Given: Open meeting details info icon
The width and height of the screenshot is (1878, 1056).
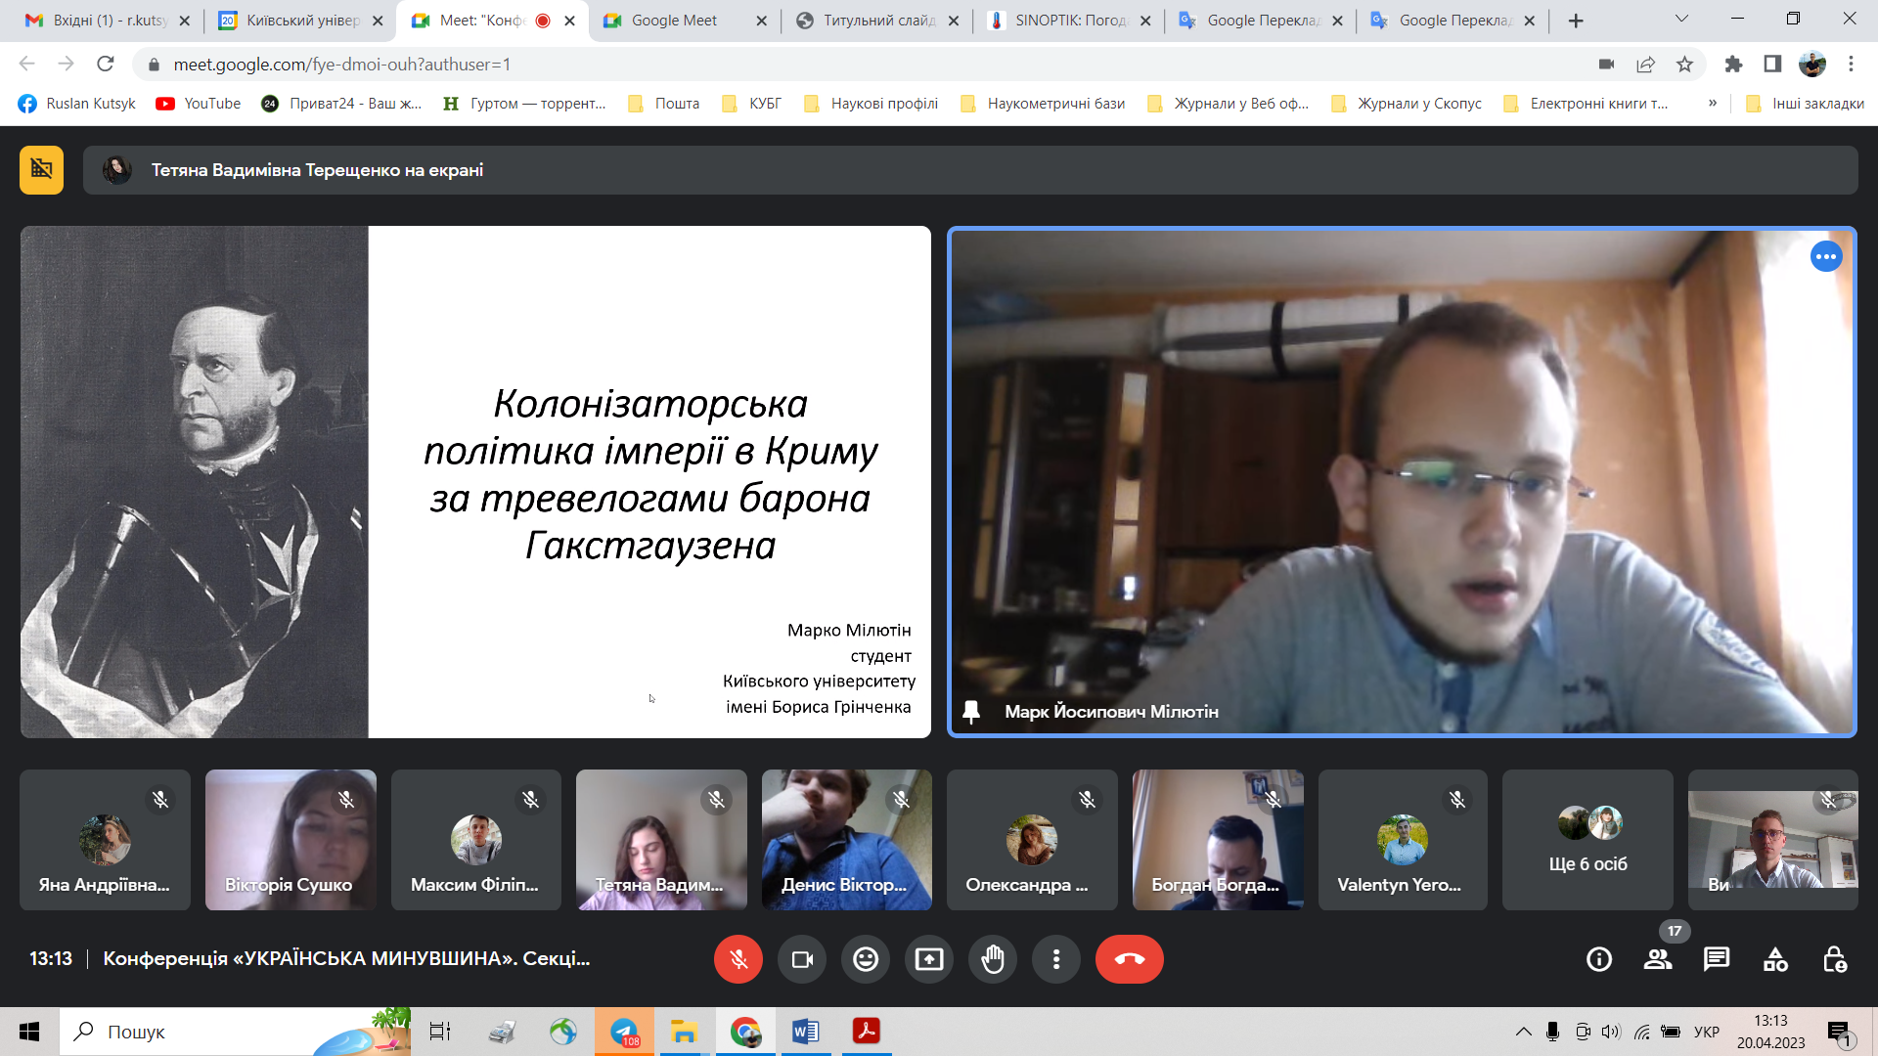Looking at the screenshot, I should pos(1599,959).
